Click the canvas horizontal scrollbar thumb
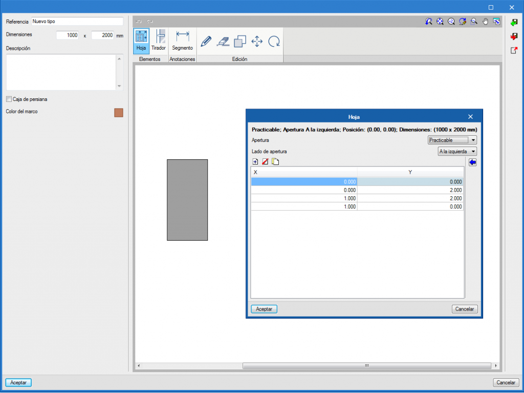524x393 pixels. pyautogui.click(x=366, y=365)
